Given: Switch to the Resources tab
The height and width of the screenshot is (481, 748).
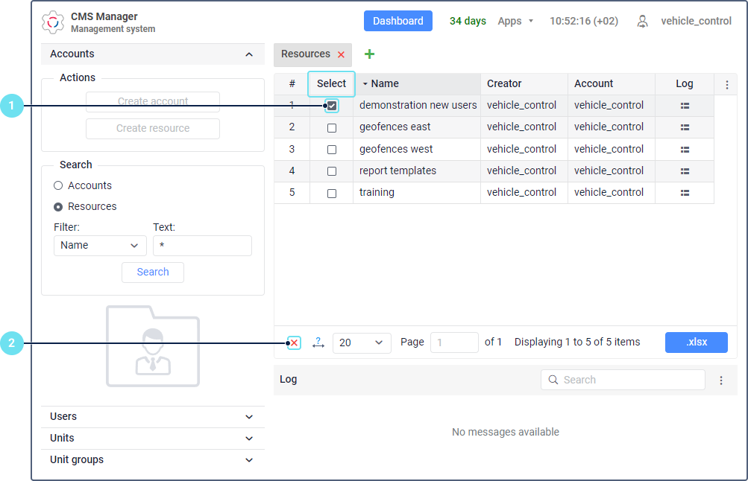Looking at the screenshot, I should [x=306, y=54].
